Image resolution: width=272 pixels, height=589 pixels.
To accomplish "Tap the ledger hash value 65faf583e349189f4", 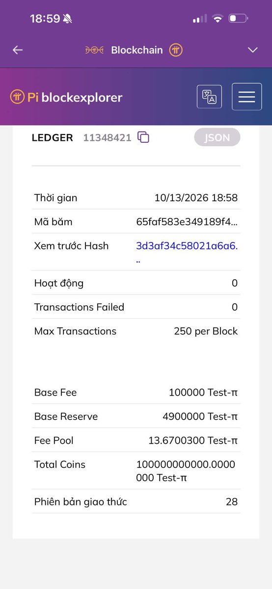I will 187,222.
